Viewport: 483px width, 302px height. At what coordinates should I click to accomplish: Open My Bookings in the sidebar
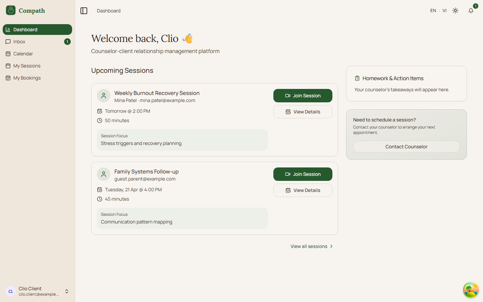pos(27,78)
